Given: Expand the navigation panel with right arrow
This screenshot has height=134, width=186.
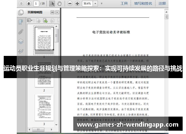Looking at the screenshot, I should [x=57, y=12].
